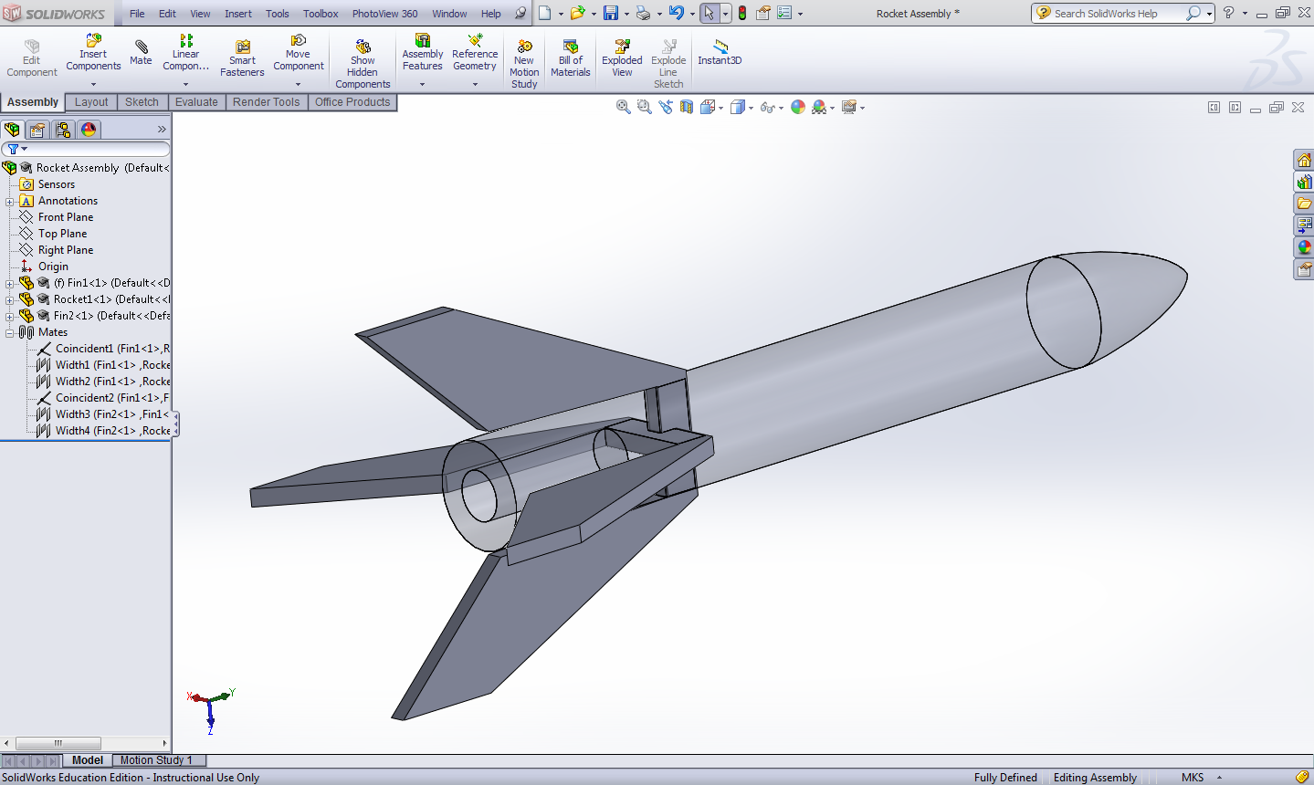Click Show Hidden Components
The width and height of the screenshot is (1314, 785).
coord(363,64)
